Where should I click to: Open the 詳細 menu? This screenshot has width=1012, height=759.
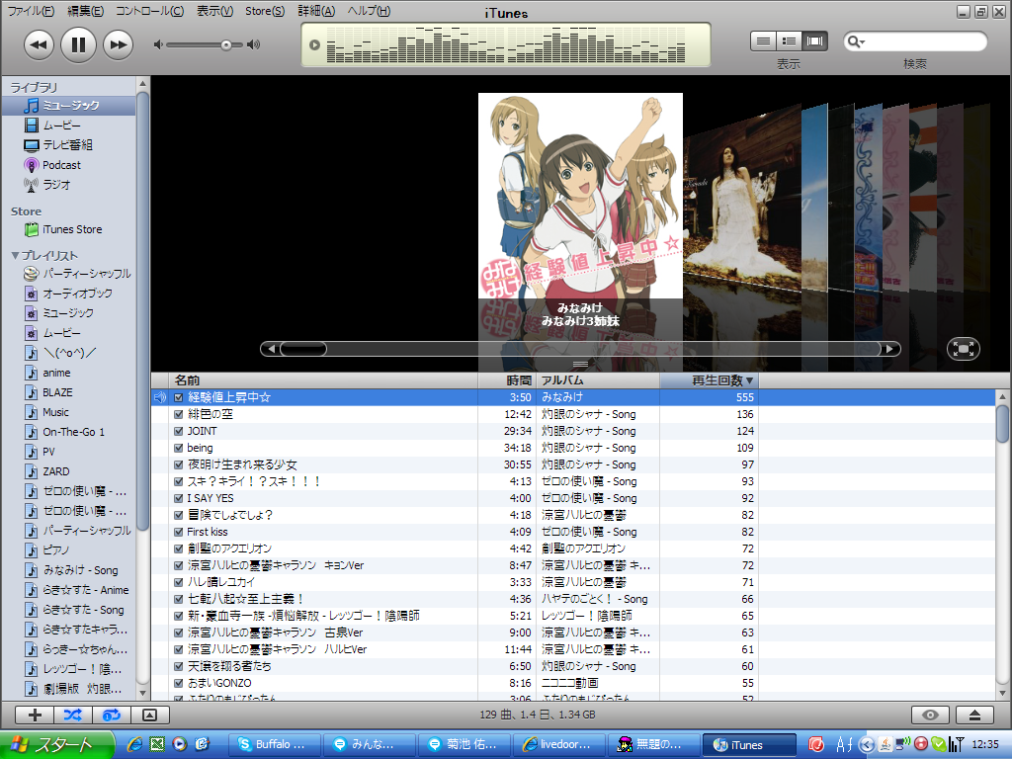pos(316,11)
